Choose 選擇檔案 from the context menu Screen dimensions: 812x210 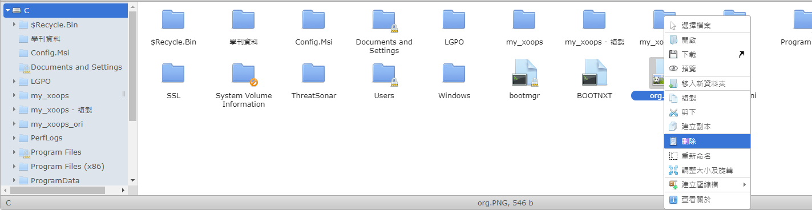pyautogui.click(x=707, y=26)
